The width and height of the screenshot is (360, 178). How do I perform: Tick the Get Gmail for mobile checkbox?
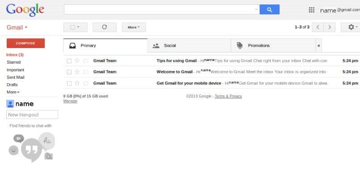(x=69, y=83)
